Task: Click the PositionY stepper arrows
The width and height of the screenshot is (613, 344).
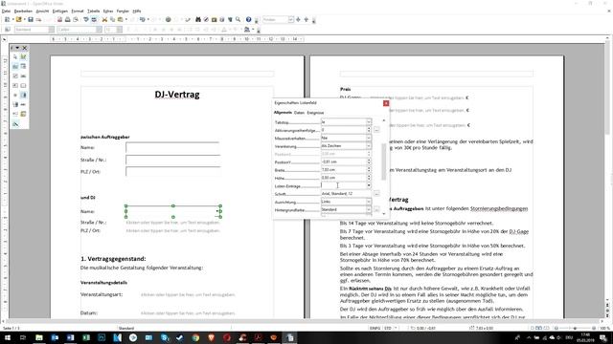Action: (369, 161)
